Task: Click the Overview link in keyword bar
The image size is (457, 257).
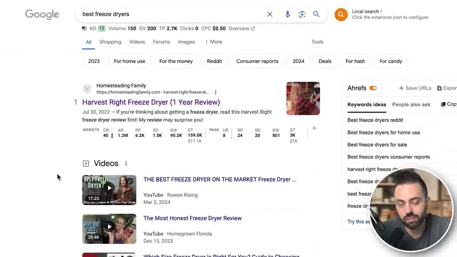Action: (241, 29)
